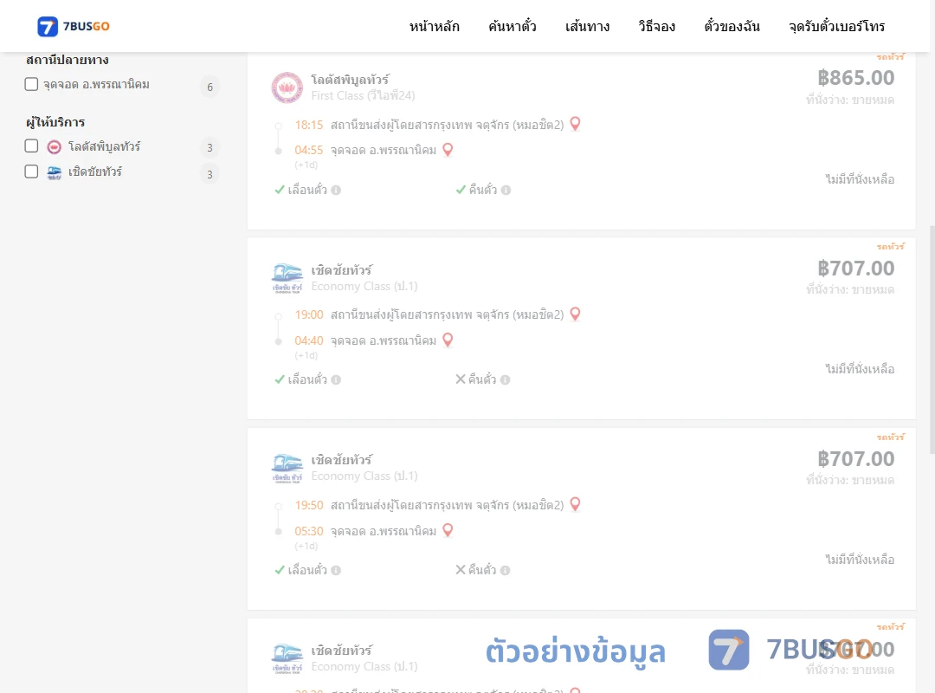Click the เชิดชัยทัวร์ logo on 19:50 trip
This screenshot has height=693, width=935.
pyautogui.click(x=287, y=469)
